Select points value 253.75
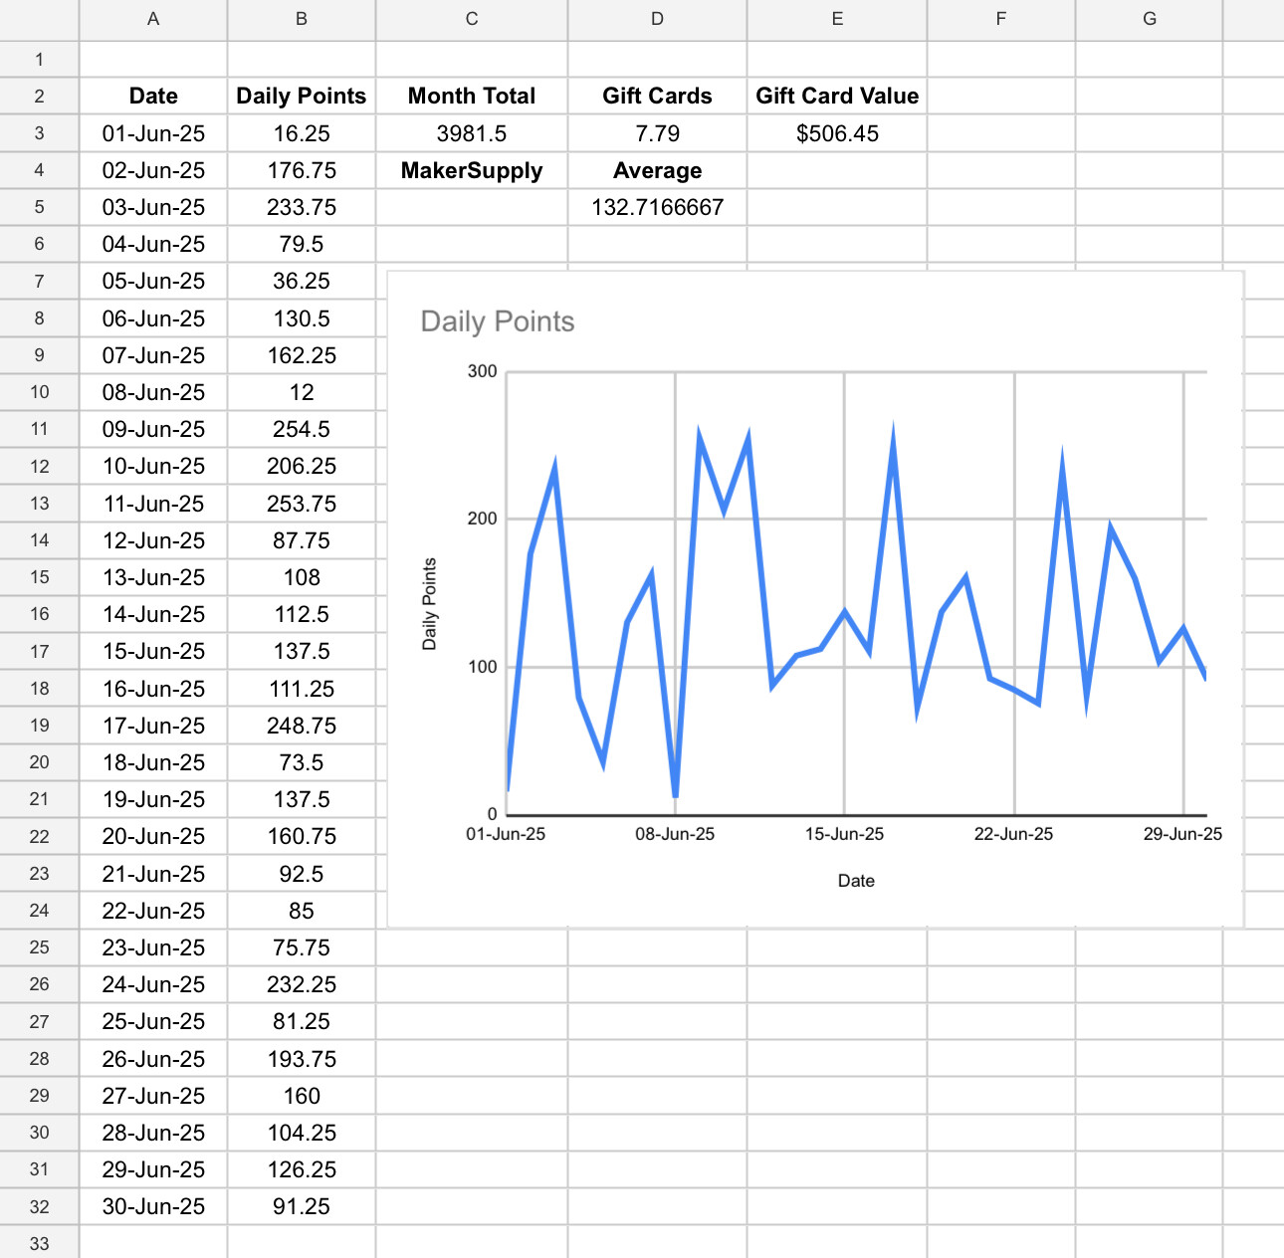Viewport: 1284px width, 1258px height. click(302, 504)
